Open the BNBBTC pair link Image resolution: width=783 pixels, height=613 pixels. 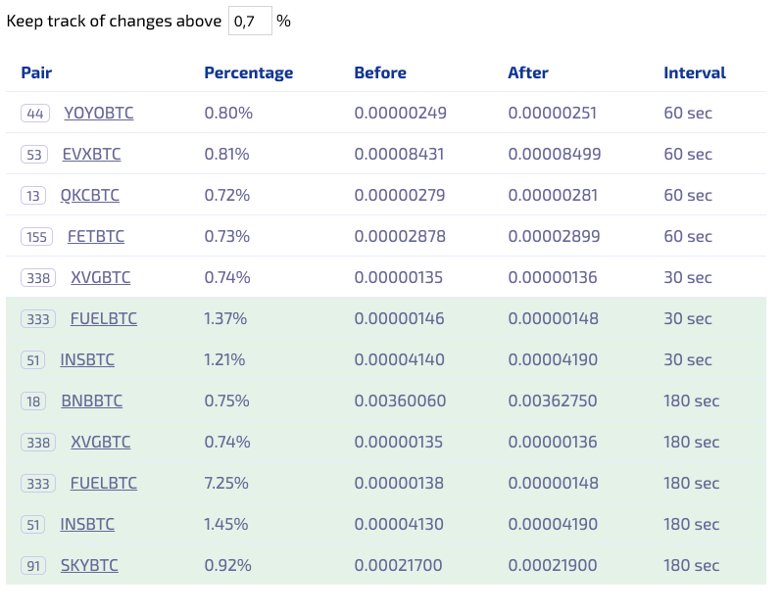click(x=92, y=401)
